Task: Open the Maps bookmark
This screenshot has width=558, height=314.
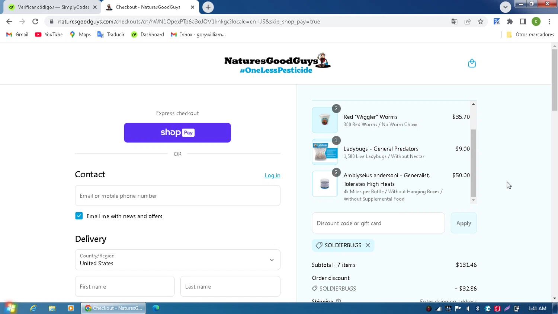Action: [80, 34]
